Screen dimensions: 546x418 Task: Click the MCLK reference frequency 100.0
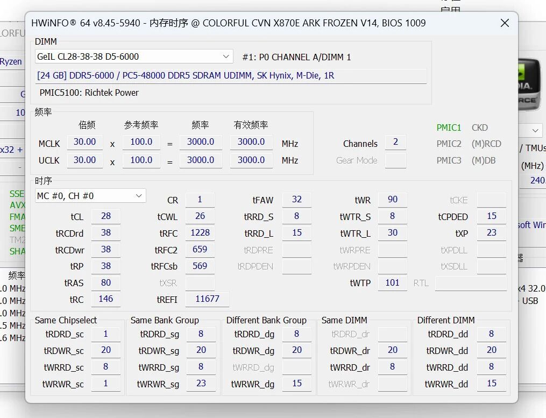pyautogui.click(x=141, y=142)
